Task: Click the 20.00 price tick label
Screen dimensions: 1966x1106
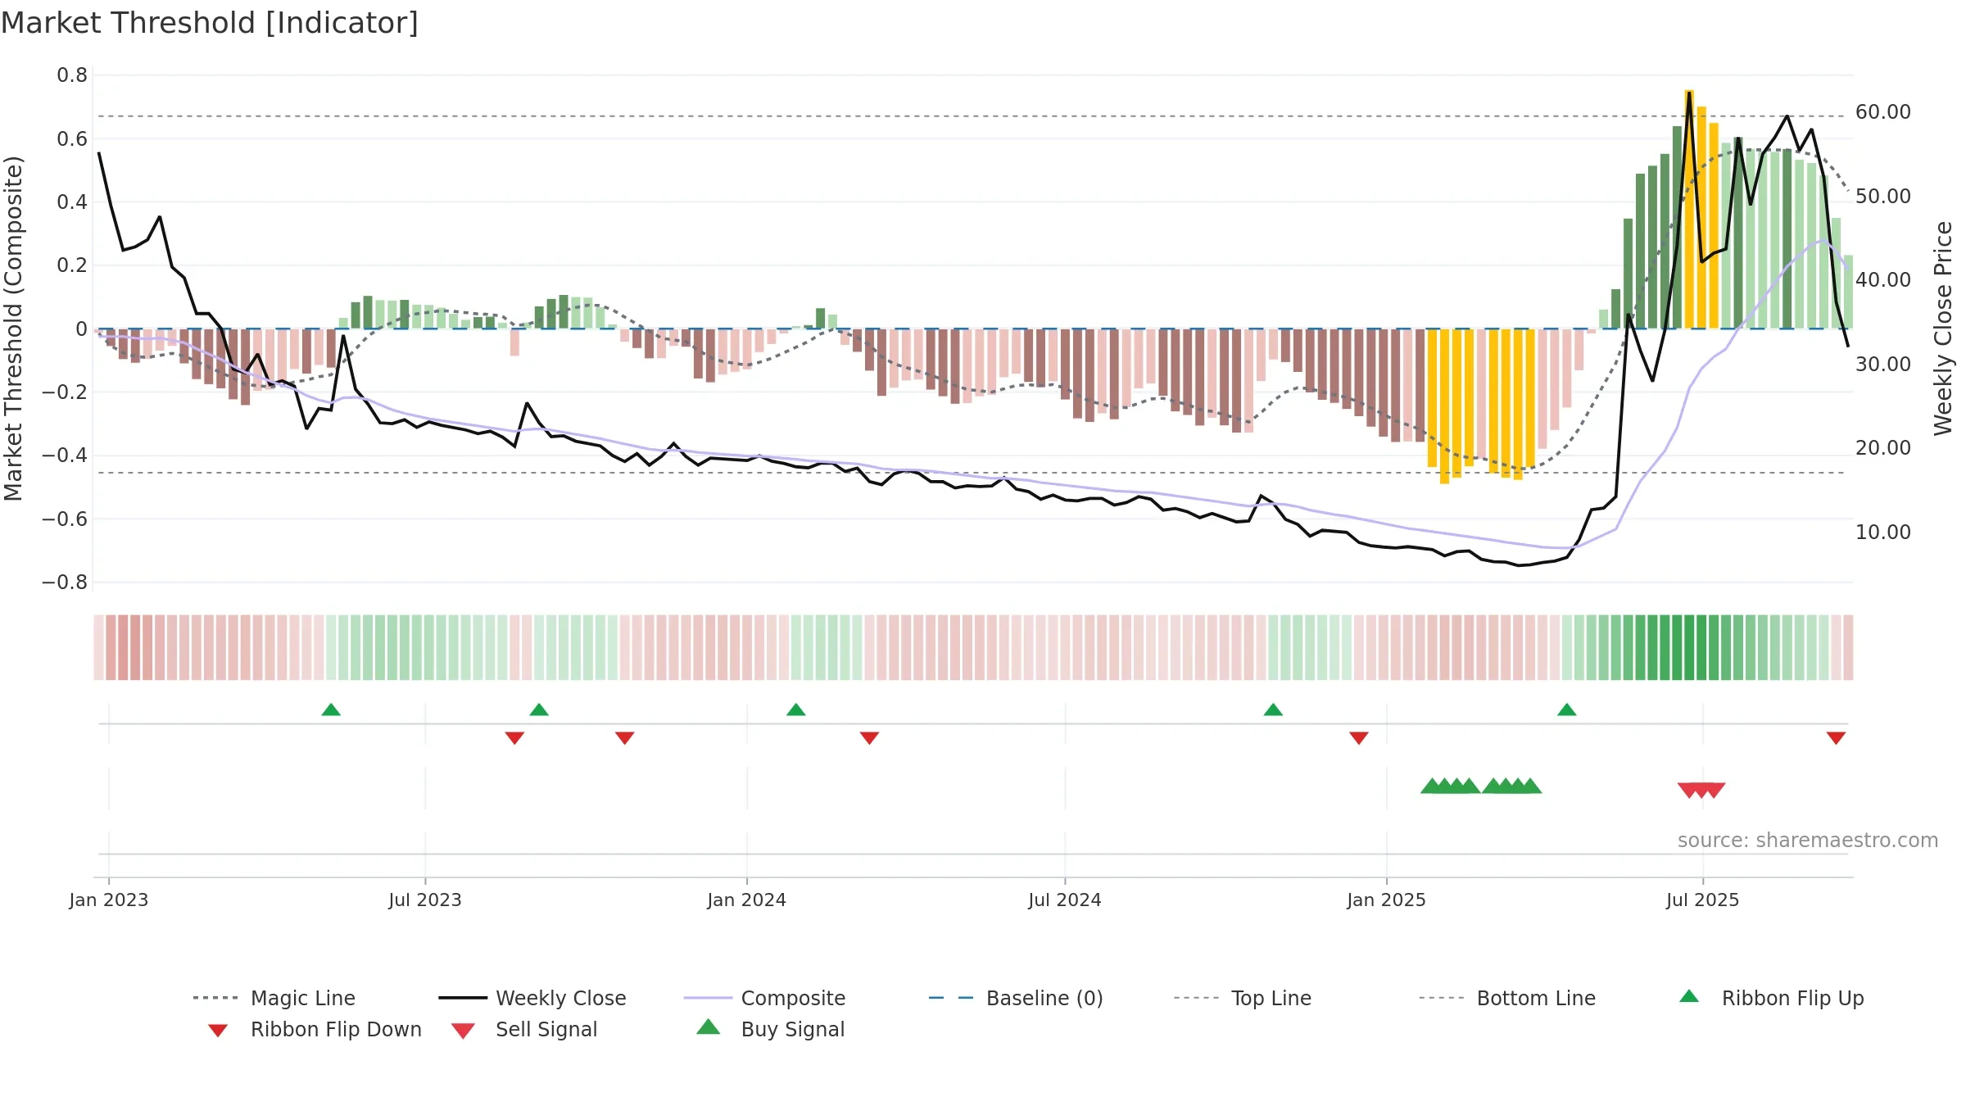Action: pyautogui.click(x=1883, y=448)
